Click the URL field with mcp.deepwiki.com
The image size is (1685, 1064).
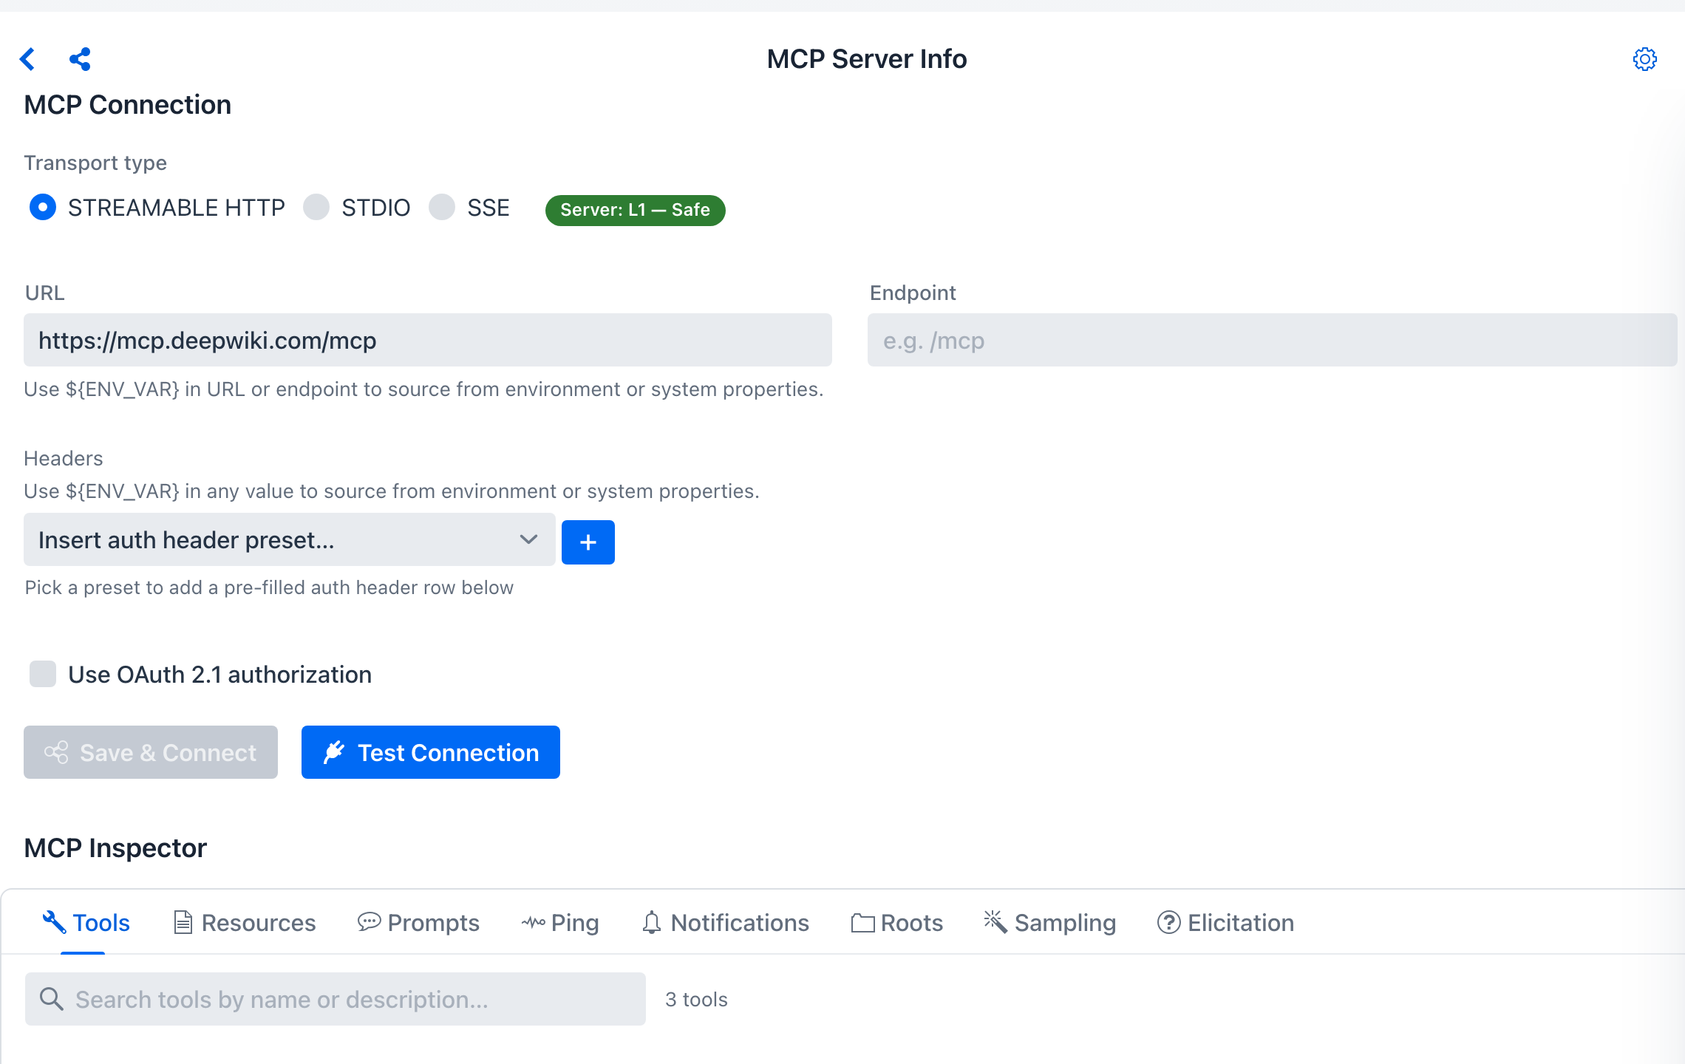tap(428, 340)
